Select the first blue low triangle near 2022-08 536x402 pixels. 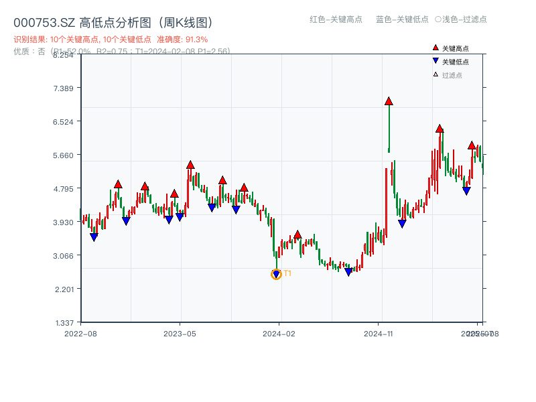coord(94,237)
